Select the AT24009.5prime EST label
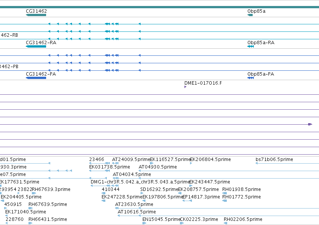319x225 pixels. [x=131, y=159]
